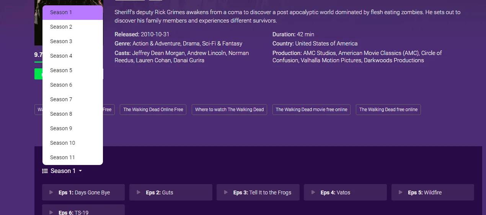Viewport: 486px width, 215px height.
Task: Click the caret arrow after Season 1
Action: (80, 171)
